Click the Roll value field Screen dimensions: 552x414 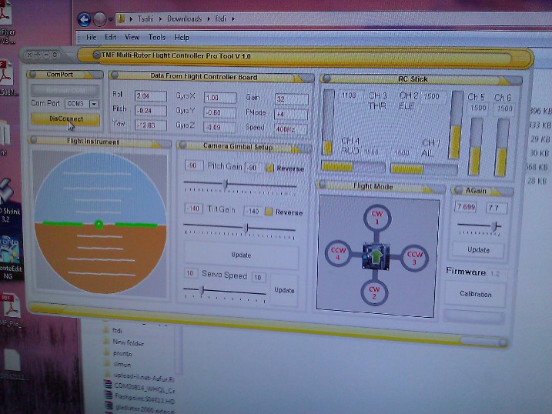click(151, 96)
